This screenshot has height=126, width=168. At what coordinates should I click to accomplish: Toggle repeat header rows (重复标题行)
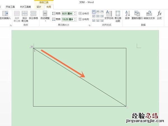pos(137,15)
